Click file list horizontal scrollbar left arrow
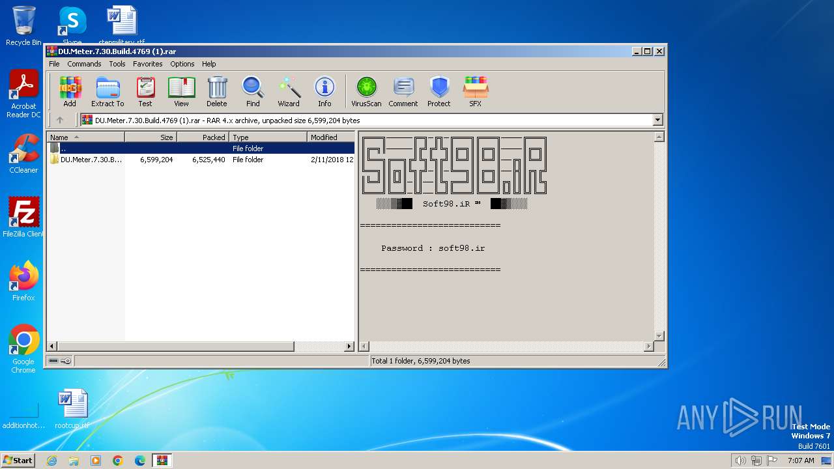The image size is (834, 469). pos(53,347)
